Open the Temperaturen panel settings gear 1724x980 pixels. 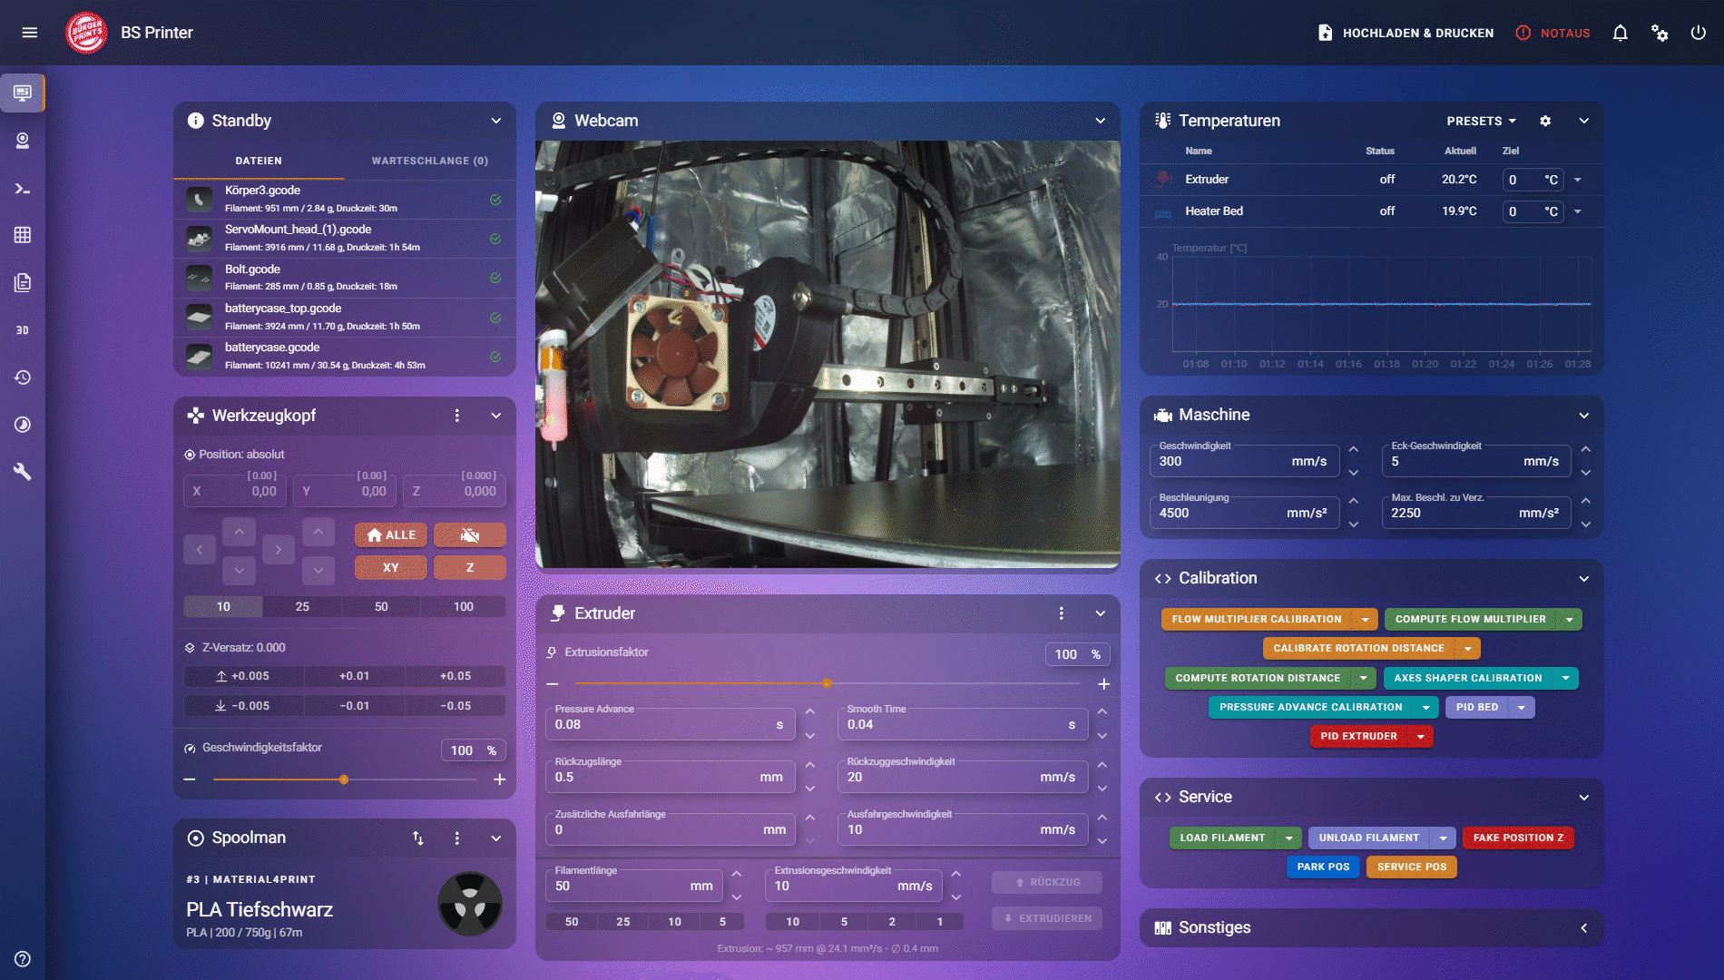tap(1545, 120)
